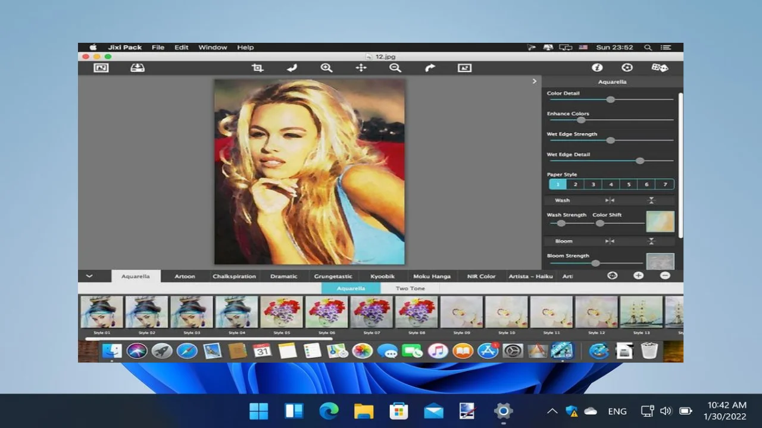
Task: Click the Wash horizontal flip icon
Action: (x=610, y=200)
